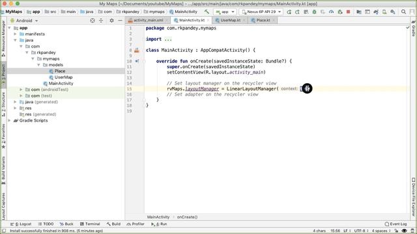Click the memory trash icon in the status bar
The width and height of the screenshot is (417, 234).
tap(412, 231)
